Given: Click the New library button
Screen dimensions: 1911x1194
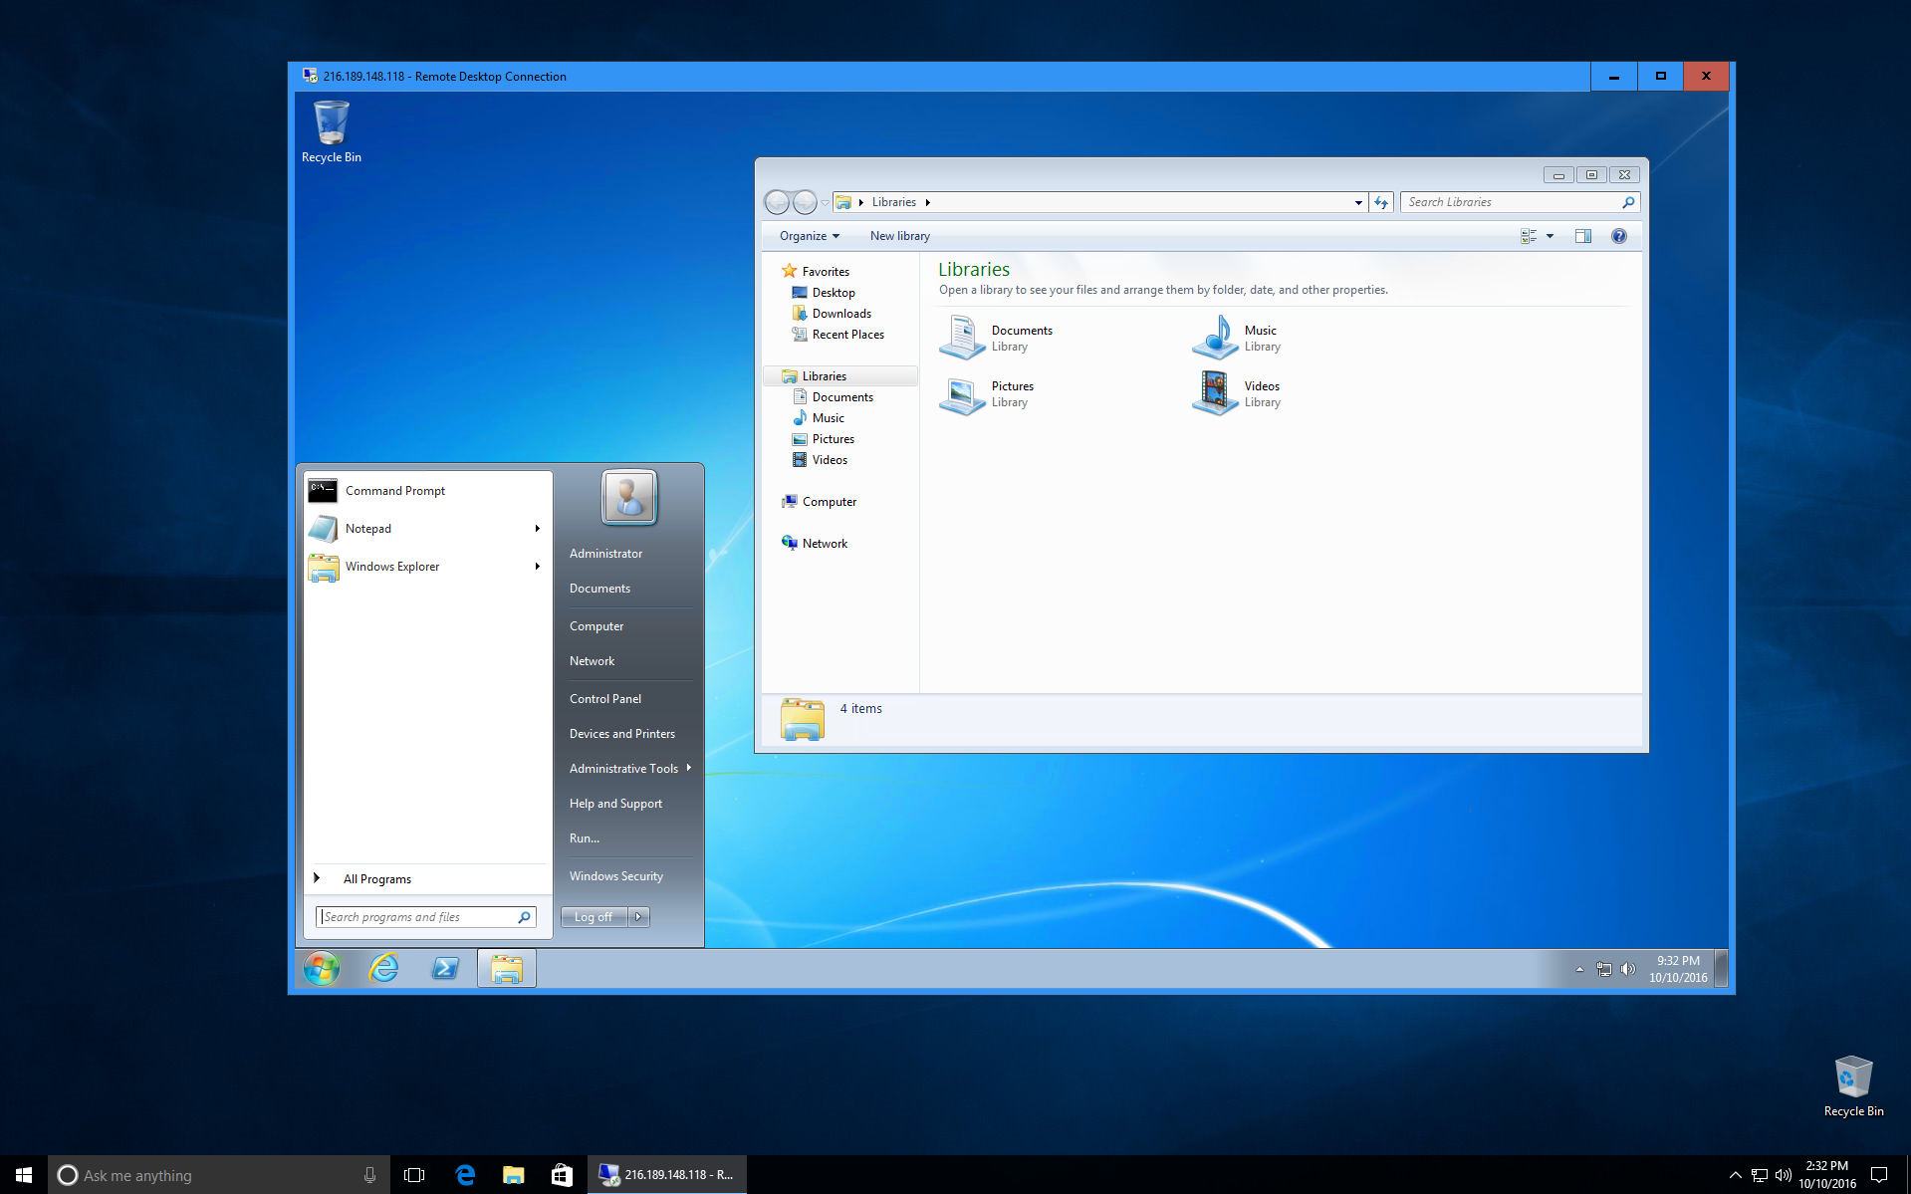Looking at the screenshot, I should click(x=899, y=236).
